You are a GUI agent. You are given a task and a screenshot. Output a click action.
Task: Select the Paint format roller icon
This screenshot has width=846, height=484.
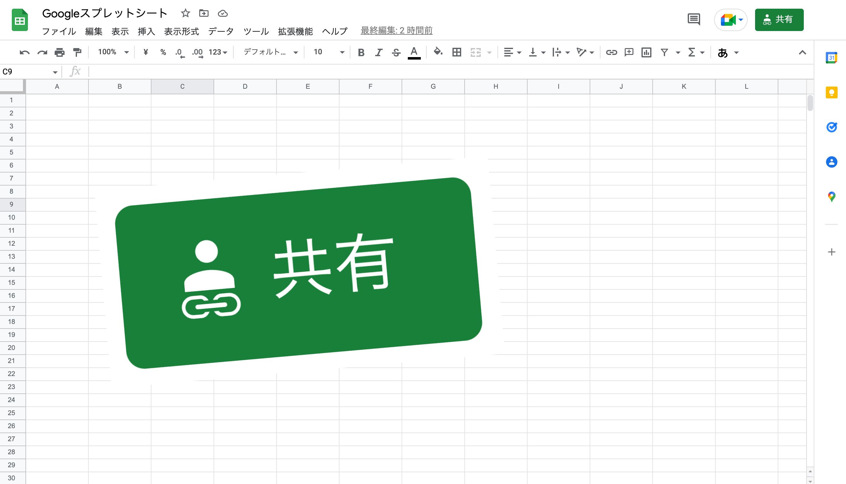click(x=77, y=52)
